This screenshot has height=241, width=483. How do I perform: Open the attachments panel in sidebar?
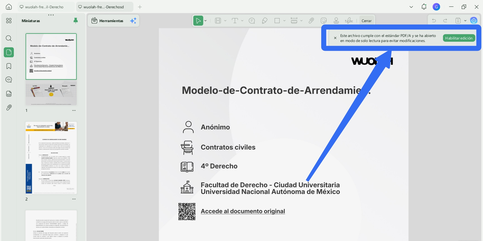pos(9,108)
